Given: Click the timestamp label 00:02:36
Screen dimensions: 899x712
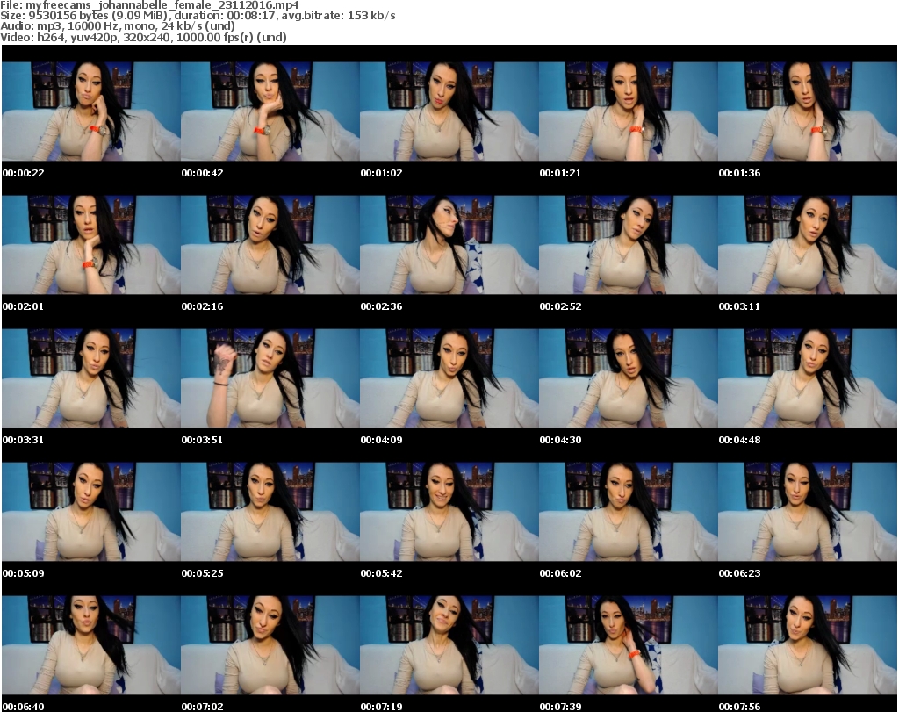Looking at the screenshot, I should (x=381, y=306).
